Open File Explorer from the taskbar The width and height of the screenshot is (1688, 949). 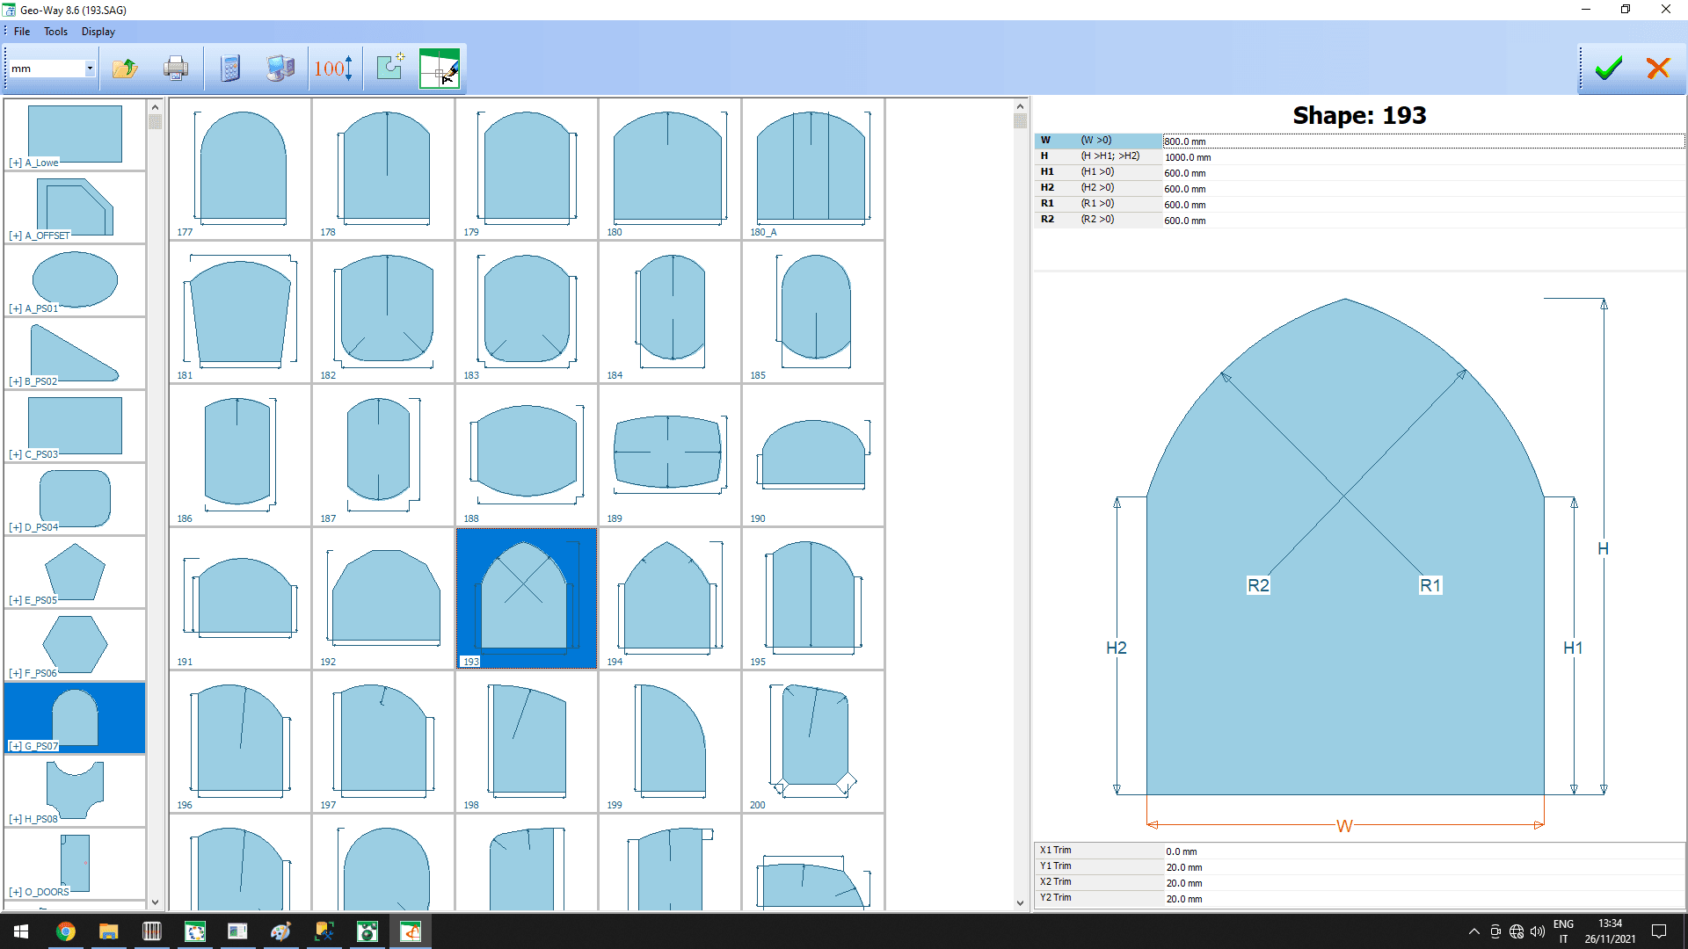tap(108, 931)
